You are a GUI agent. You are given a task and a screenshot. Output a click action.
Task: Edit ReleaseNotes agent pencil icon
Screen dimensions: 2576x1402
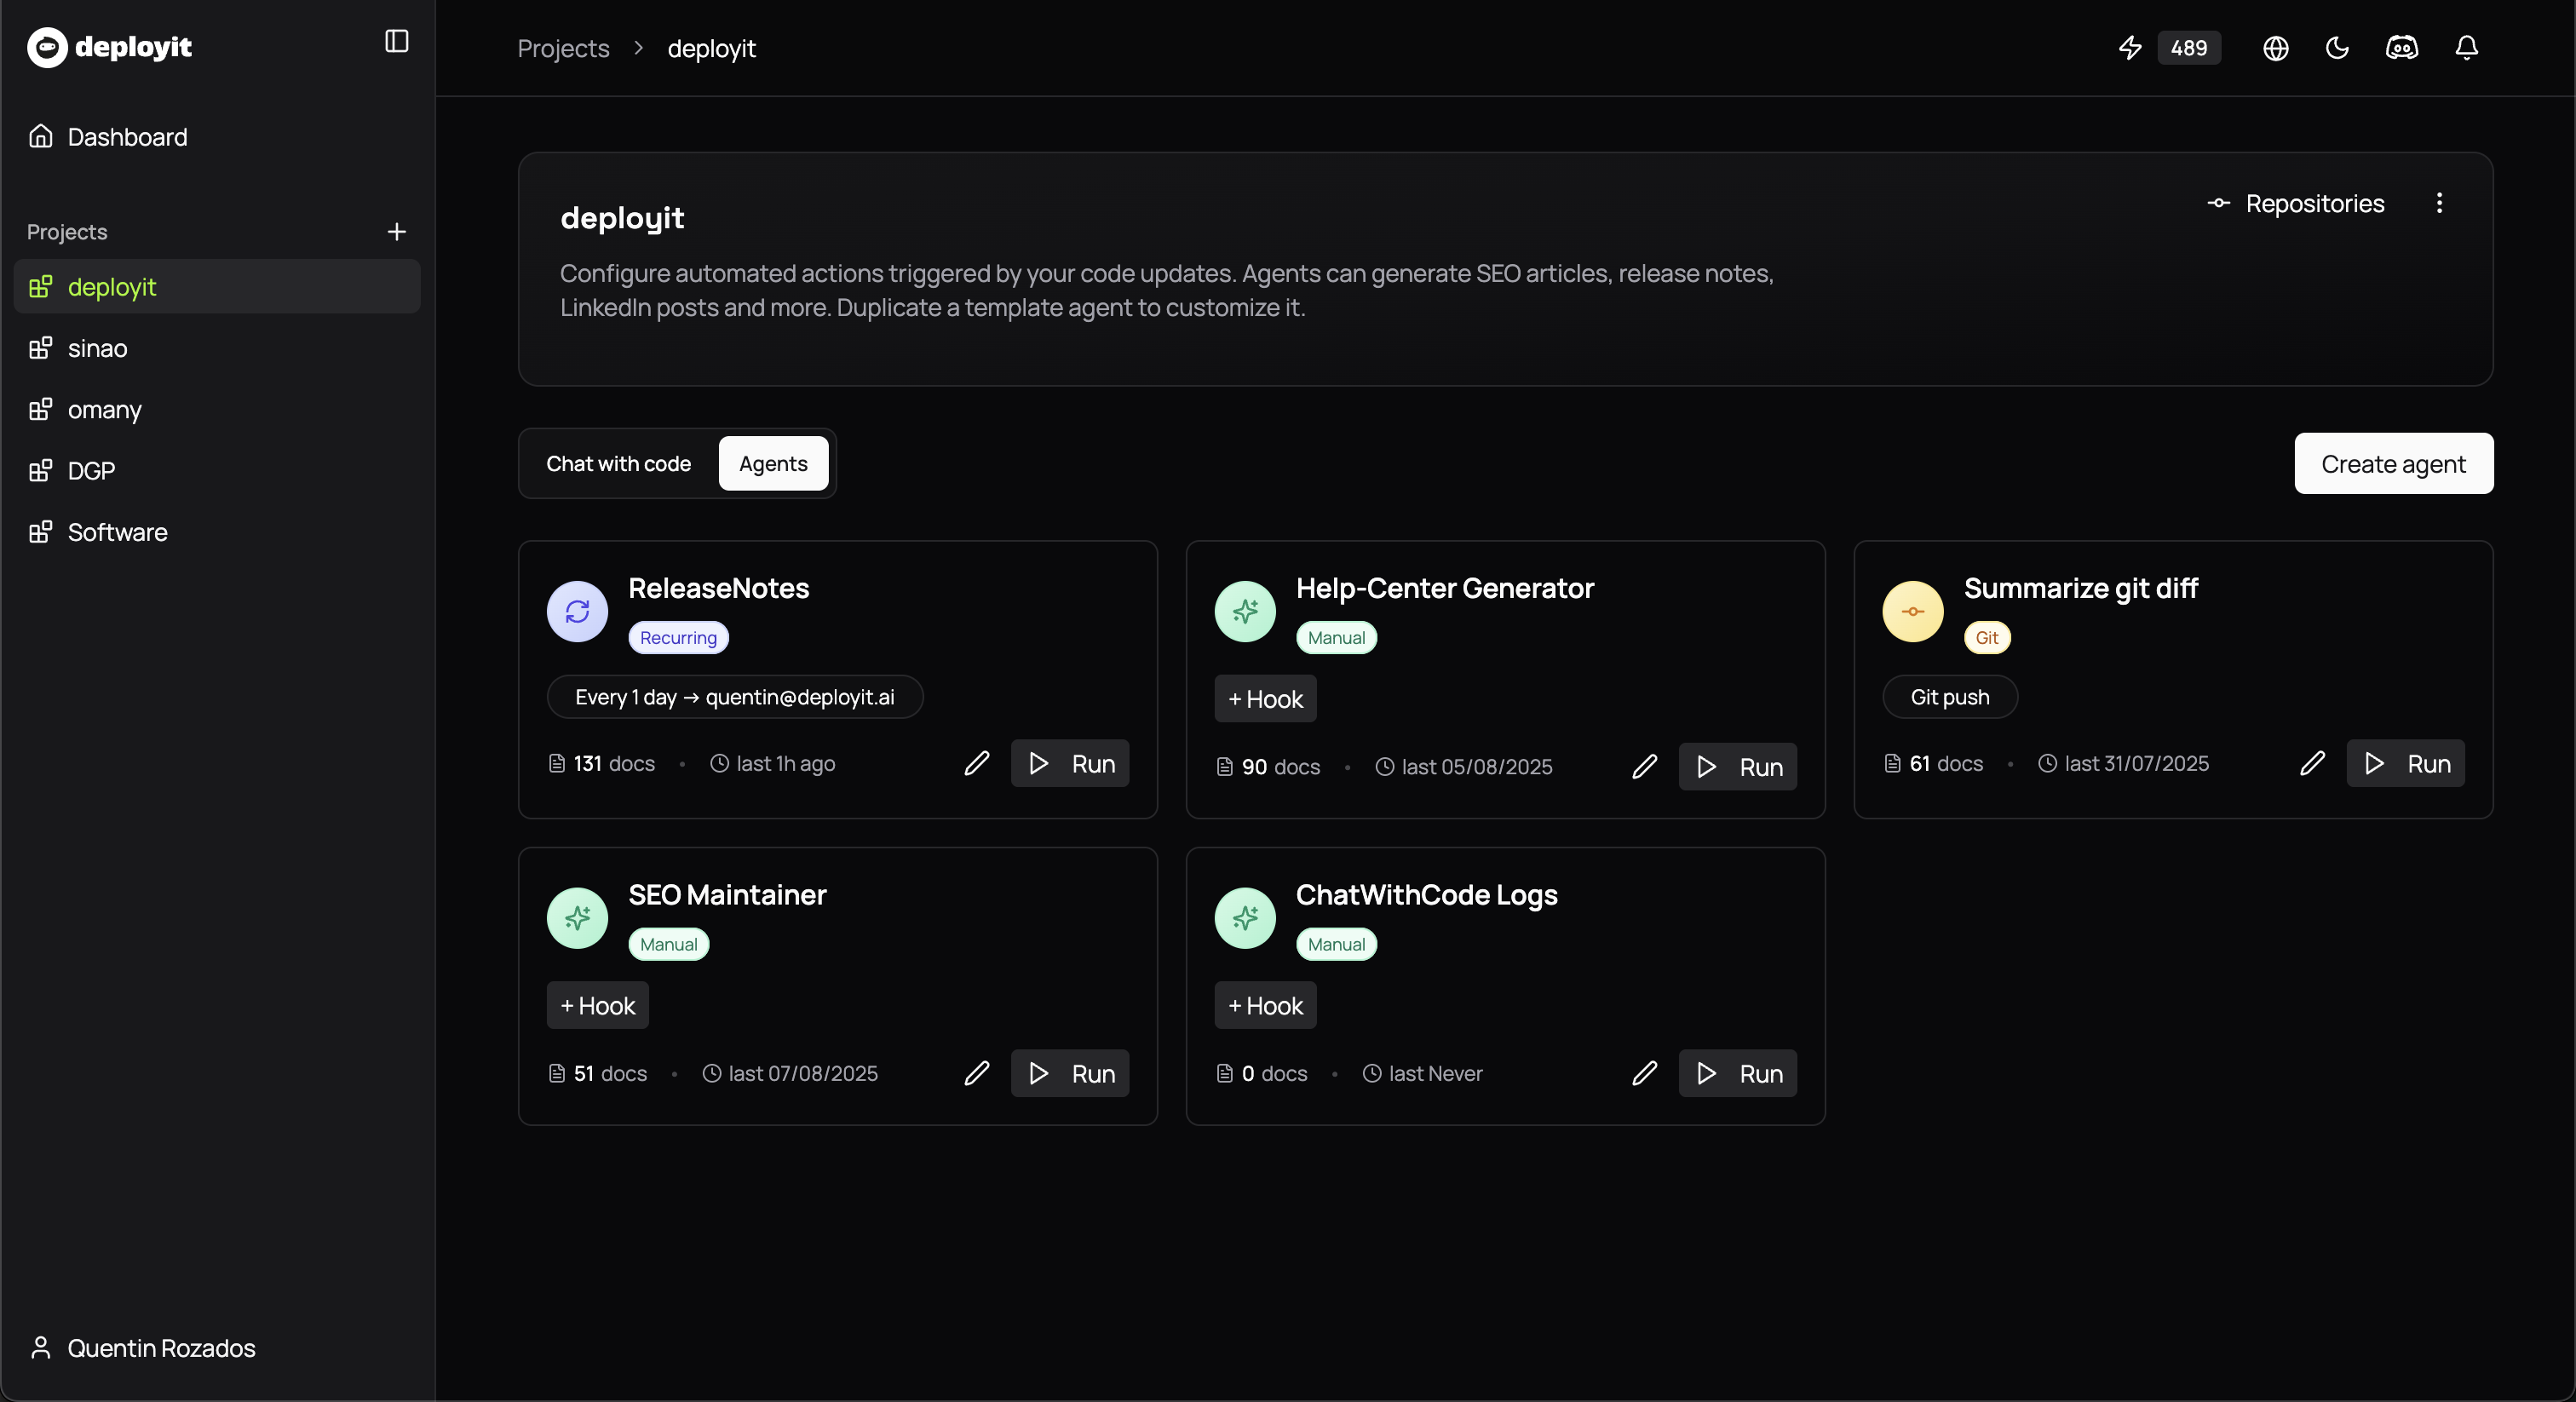(x=976, y=764)
